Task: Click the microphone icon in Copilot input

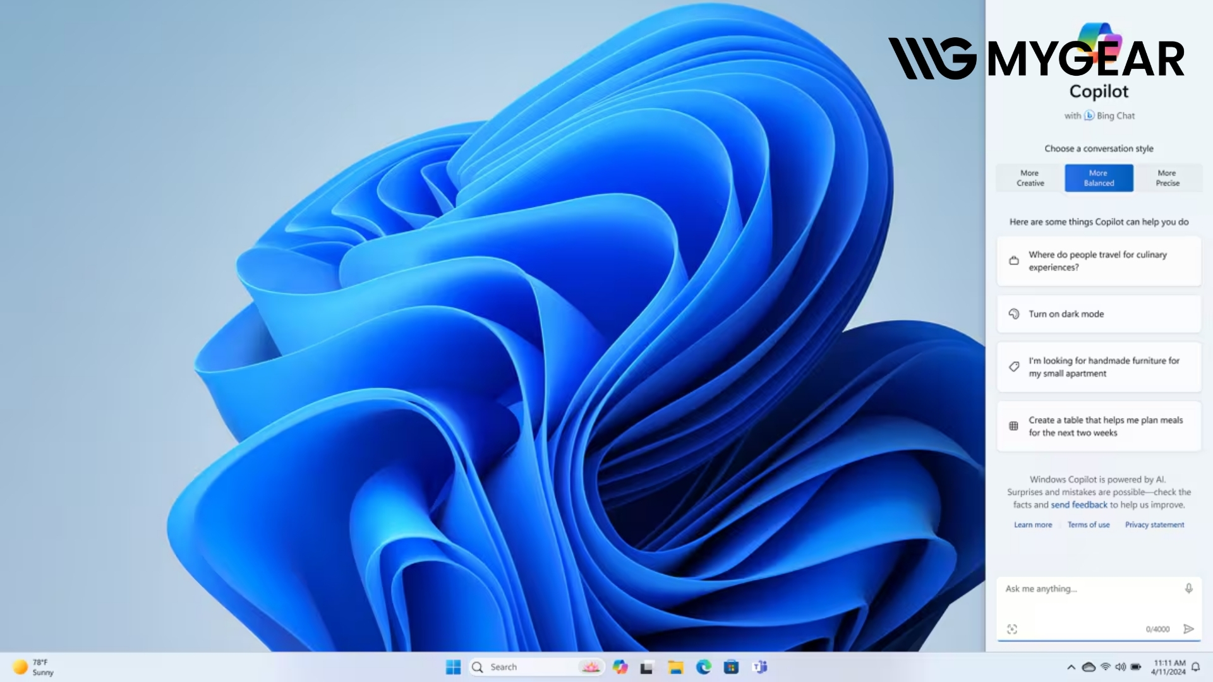Action: pyautogui.click(x=1188, y=589)
